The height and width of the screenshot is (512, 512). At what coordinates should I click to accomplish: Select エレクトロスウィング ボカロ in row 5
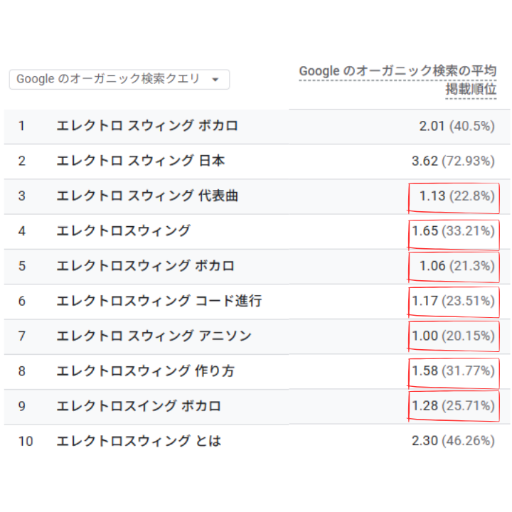pyautogui.click(x=146, y=266)
